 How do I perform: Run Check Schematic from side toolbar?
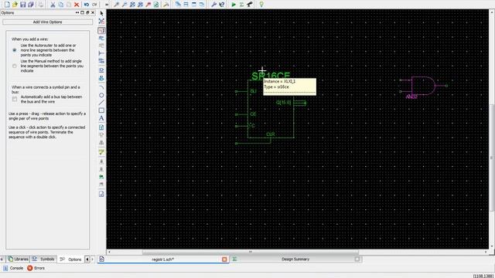pos(101,152)
